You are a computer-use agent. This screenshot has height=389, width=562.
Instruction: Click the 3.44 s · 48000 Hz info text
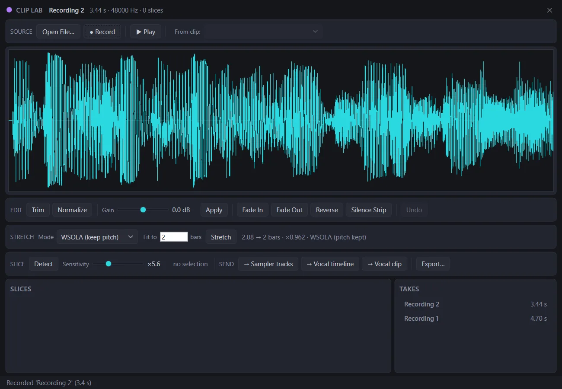point(126,10)
